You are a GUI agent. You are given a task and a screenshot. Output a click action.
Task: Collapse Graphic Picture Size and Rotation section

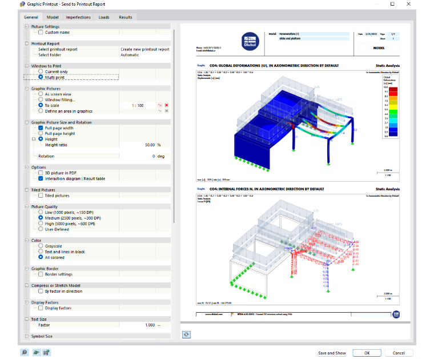[27, 122]
